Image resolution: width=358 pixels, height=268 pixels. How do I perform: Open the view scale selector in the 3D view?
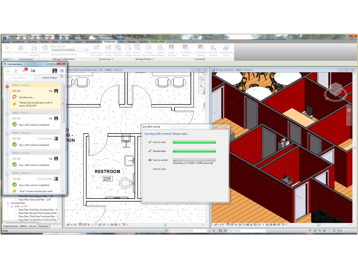(219, 224)
